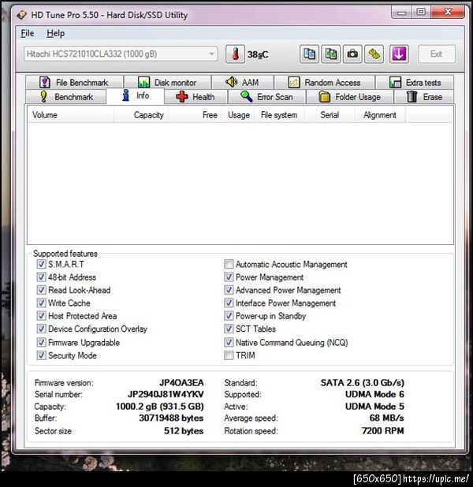Click the Usage column header

pyautogui.click(x=238, y=115)
